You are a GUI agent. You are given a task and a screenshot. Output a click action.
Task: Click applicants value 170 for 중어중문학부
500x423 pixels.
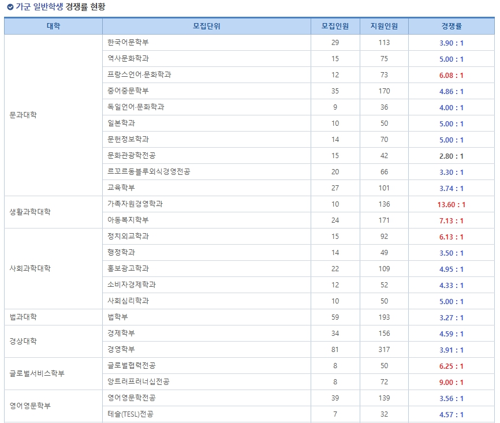pyautogui.click(x=385, y=91)
